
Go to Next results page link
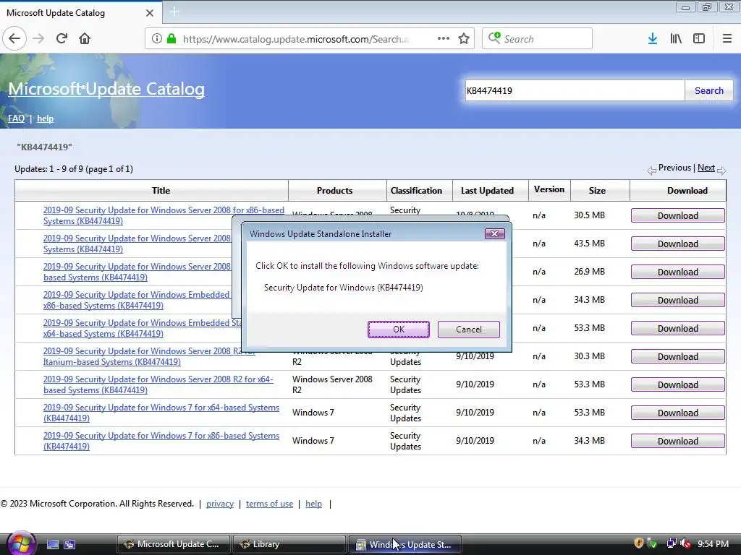pyautogui.click(x=706, y=168)
